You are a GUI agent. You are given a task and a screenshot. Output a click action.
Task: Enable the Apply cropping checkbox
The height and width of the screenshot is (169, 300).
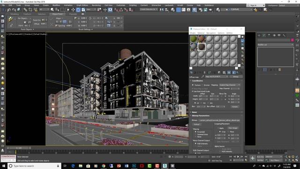218,128
